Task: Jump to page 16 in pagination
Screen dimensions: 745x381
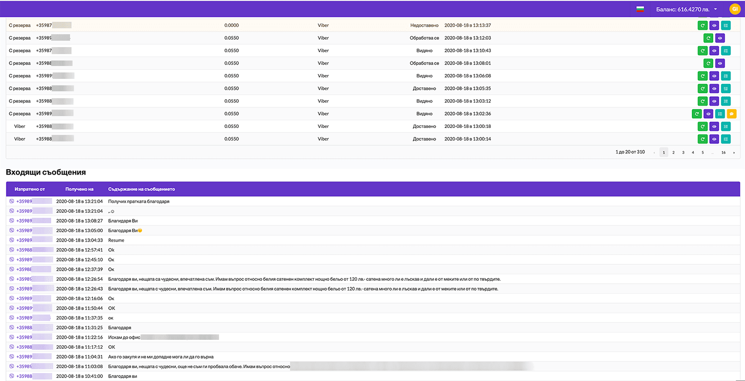Action: 723,153
